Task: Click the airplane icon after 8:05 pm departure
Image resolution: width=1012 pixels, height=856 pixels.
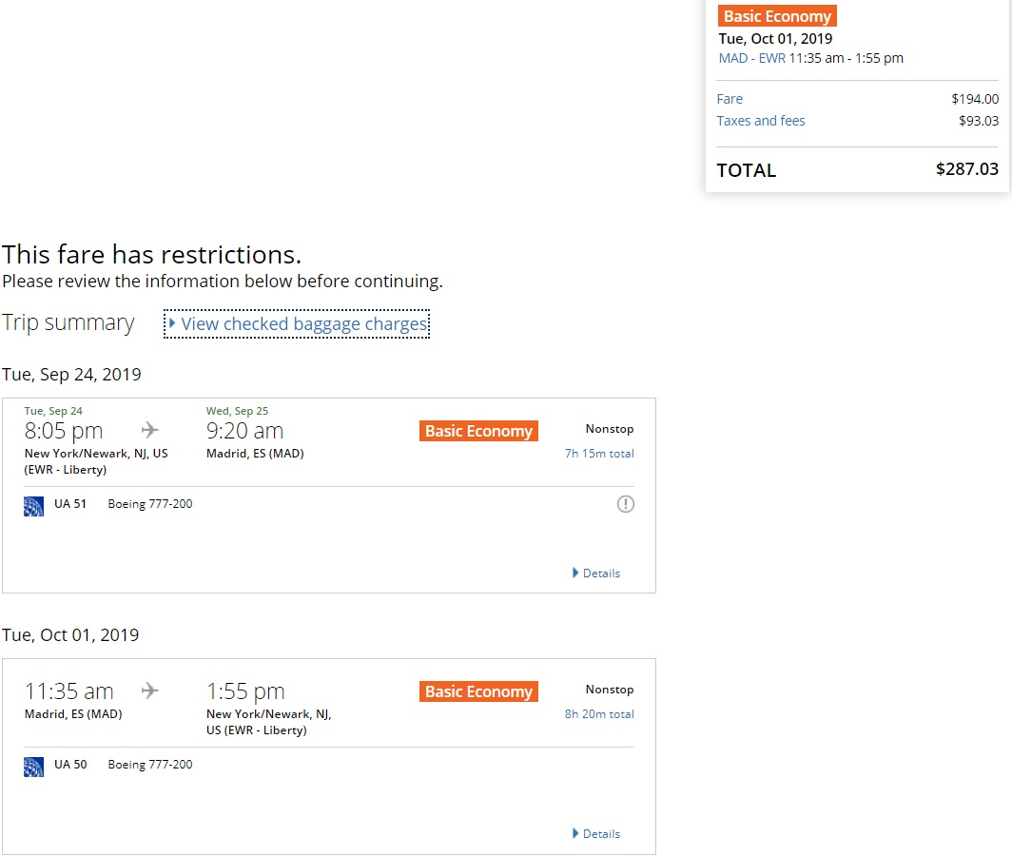Action: 149,431
